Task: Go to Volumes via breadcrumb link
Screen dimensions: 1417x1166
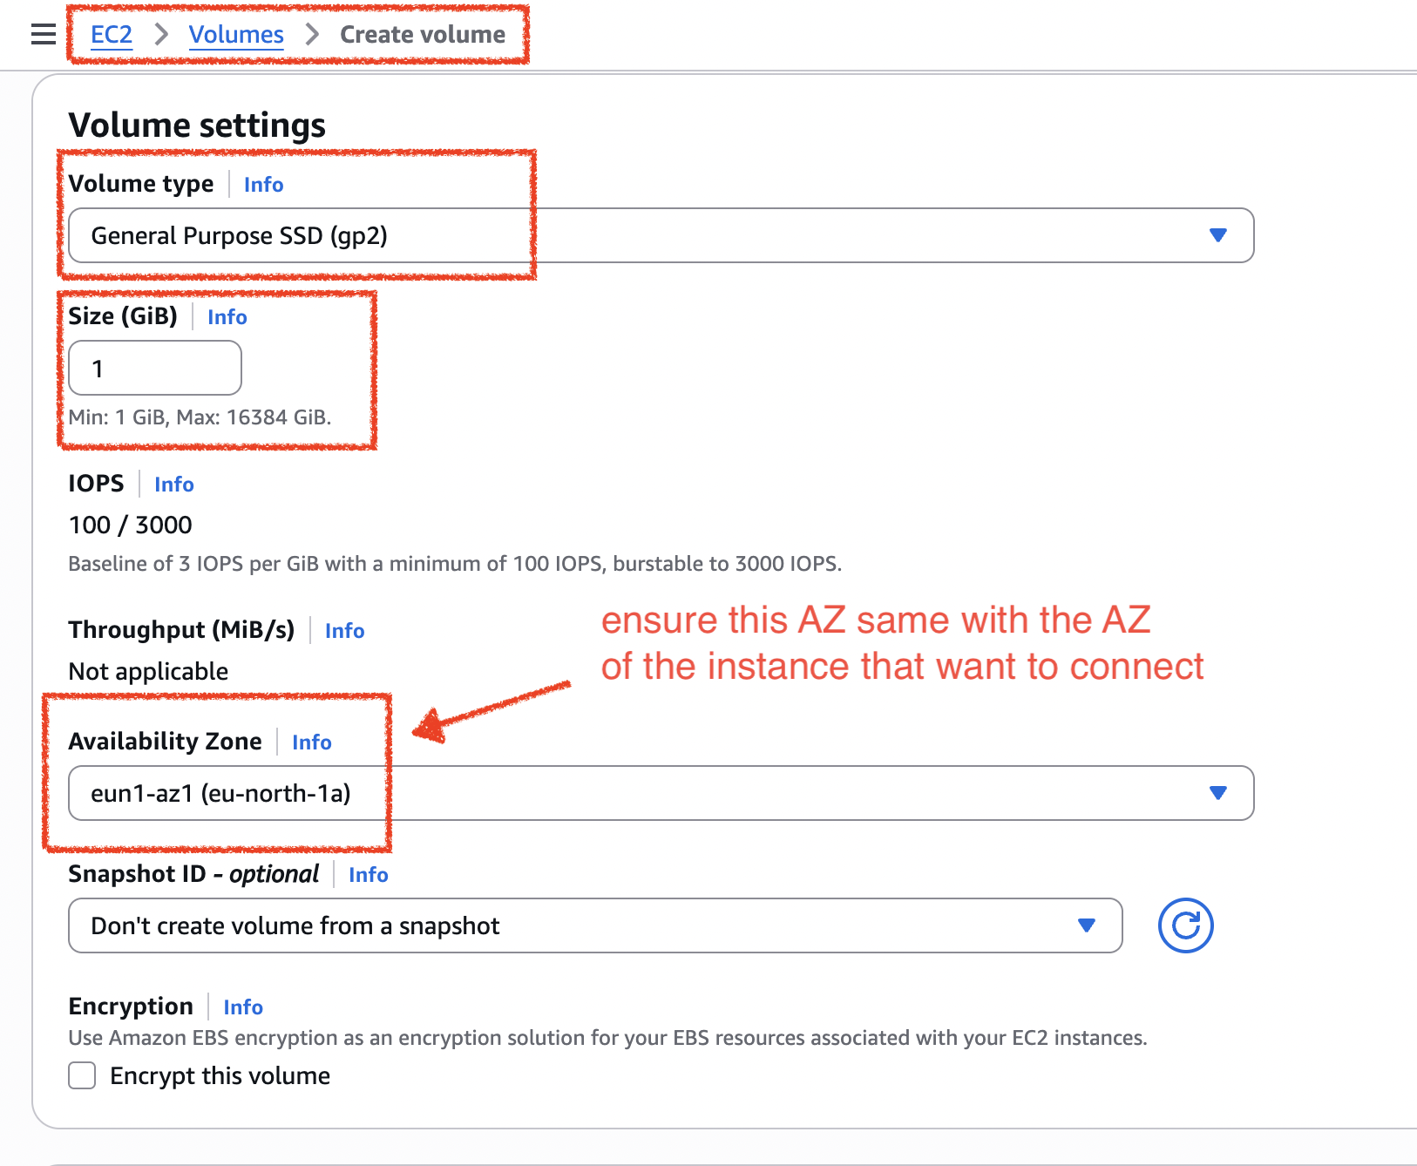Action: (236, 34)
